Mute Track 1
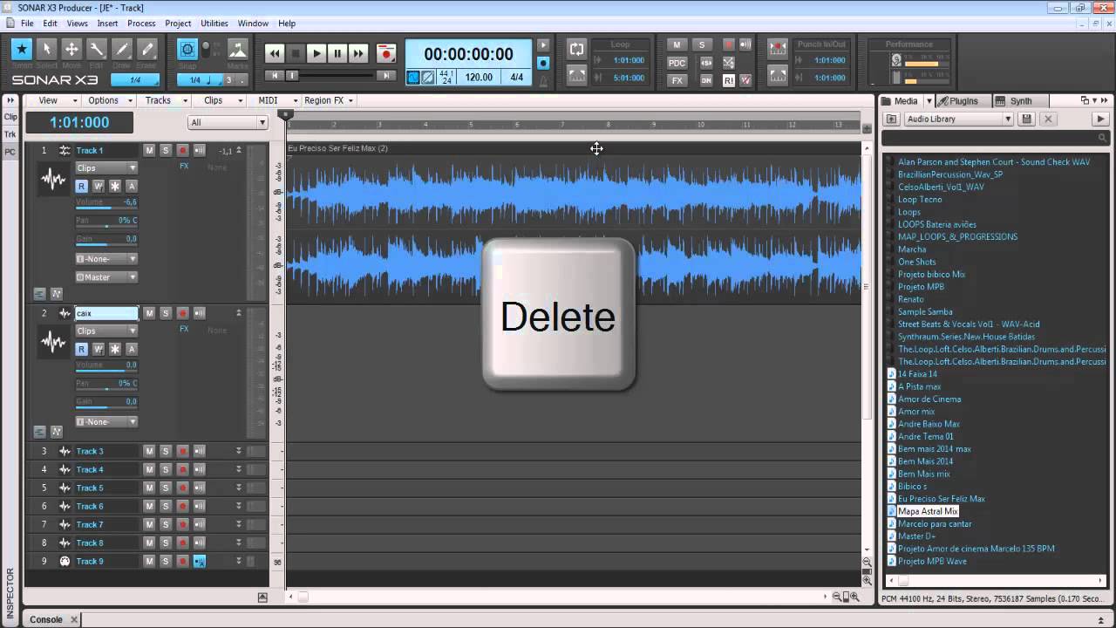Screen dimensions: 1116x628 pos(149,150)
